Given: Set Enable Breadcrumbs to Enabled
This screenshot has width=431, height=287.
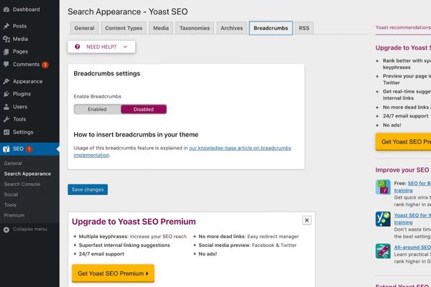Looking at the screenshot, I should (x=97, y=109).
